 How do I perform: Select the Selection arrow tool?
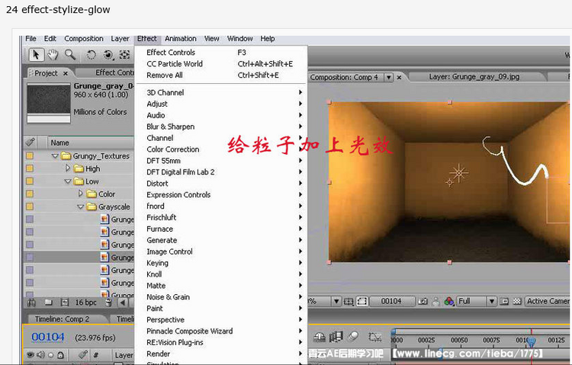(x=36, y=55)
